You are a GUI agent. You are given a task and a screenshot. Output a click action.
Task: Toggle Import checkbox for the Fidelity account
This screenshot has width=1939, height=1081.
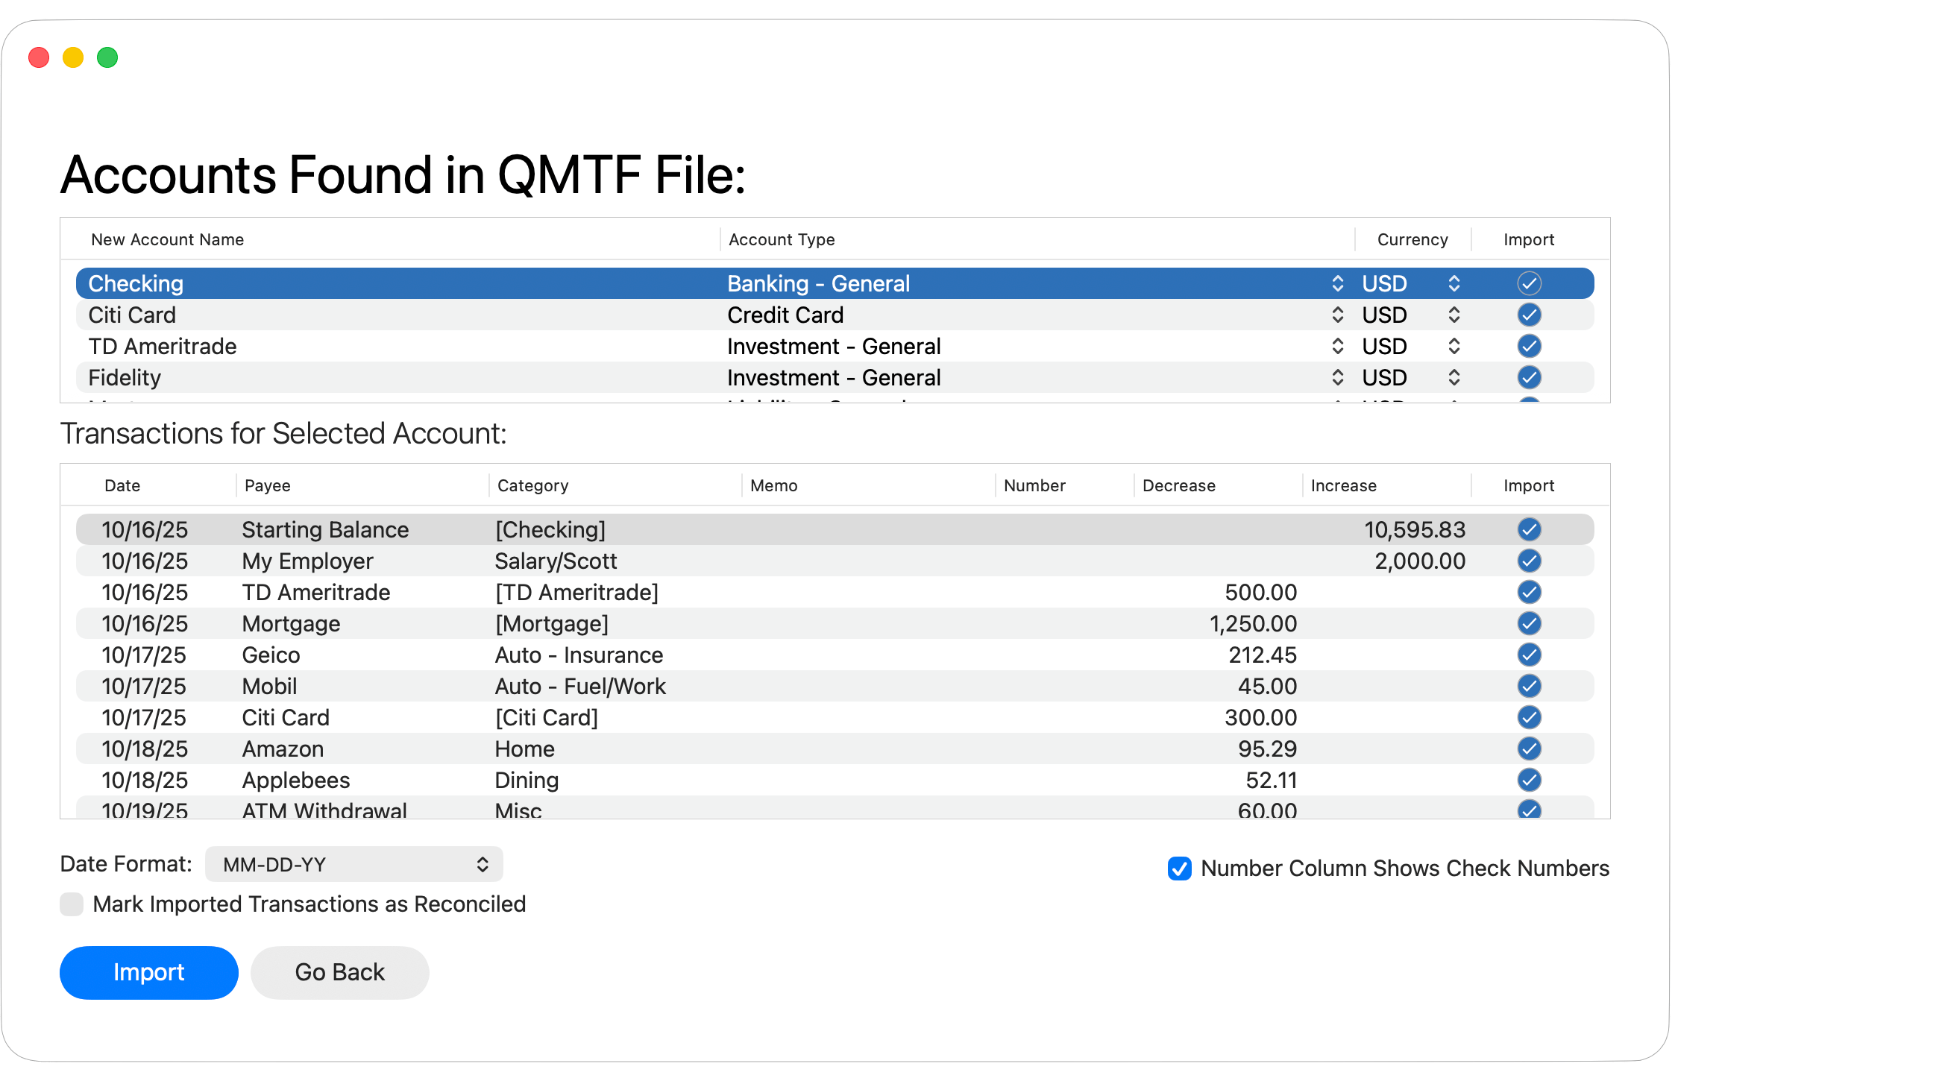tap(1529, 378)
